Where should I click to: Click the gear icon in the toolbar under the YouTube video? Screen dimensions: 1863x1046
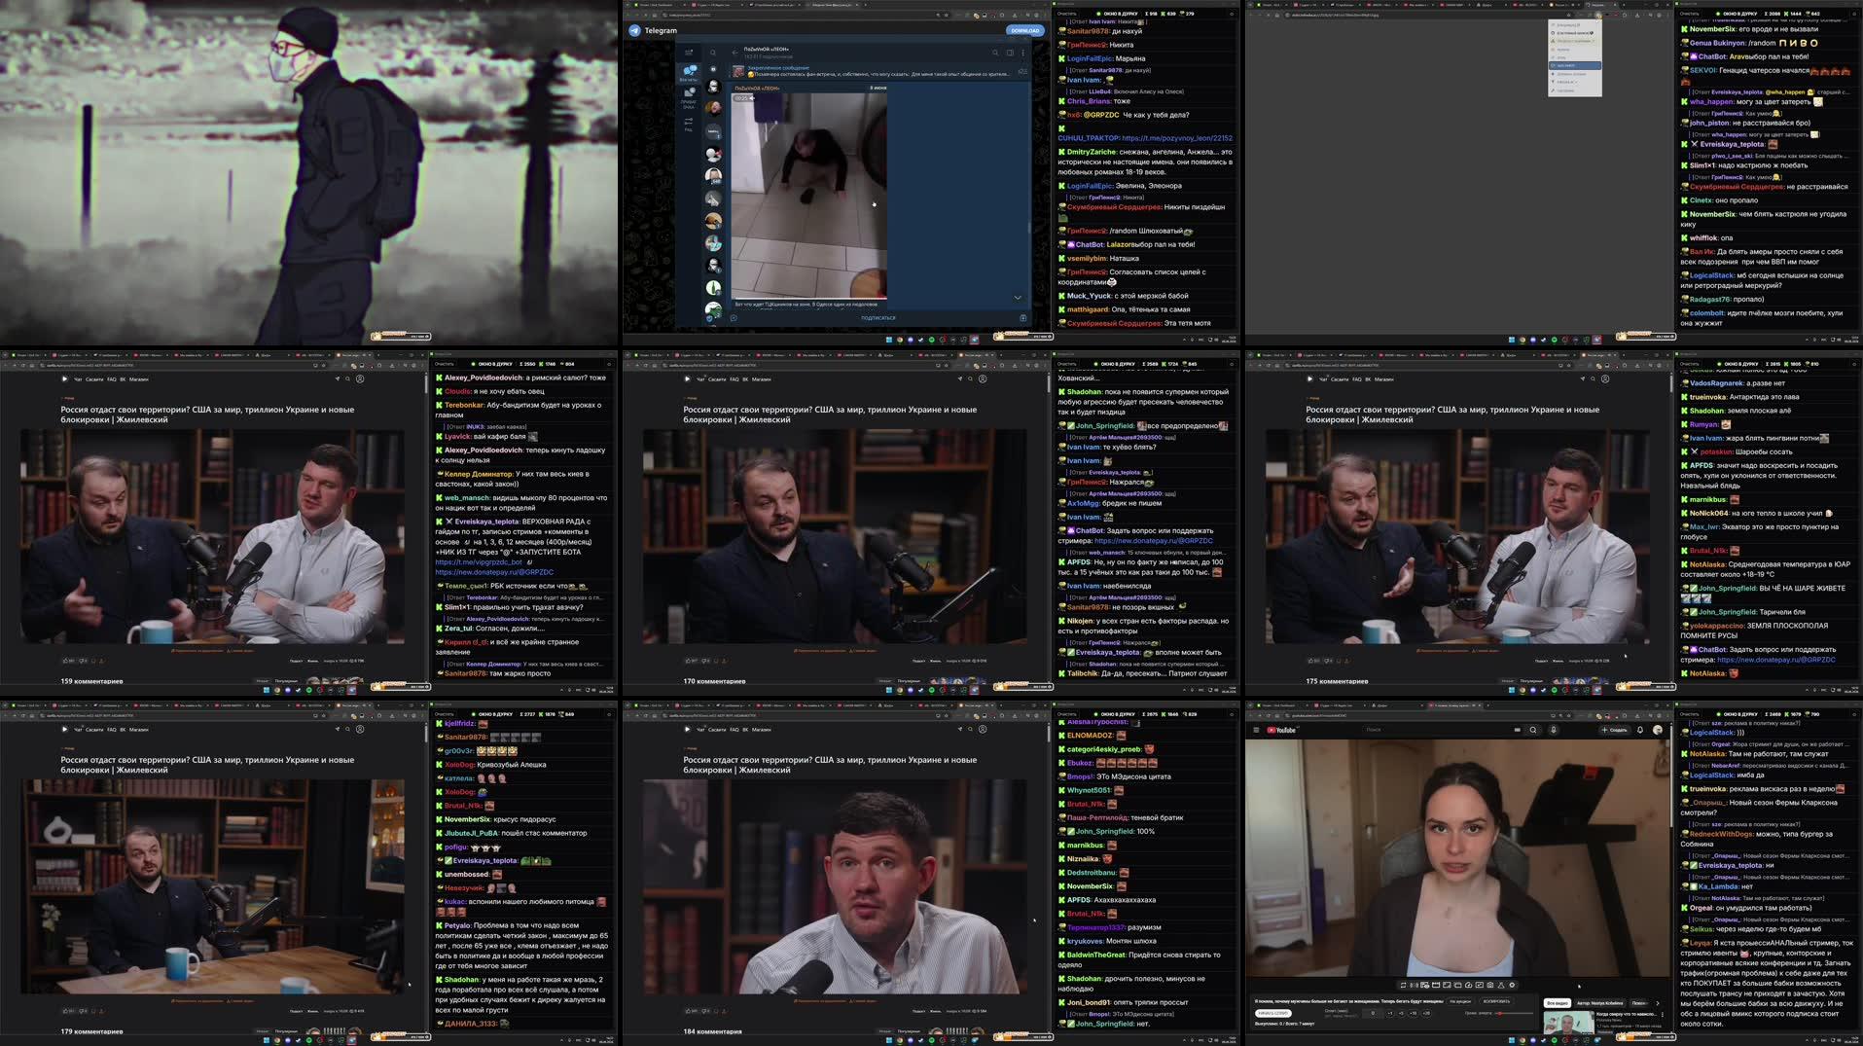(1511, 986)
